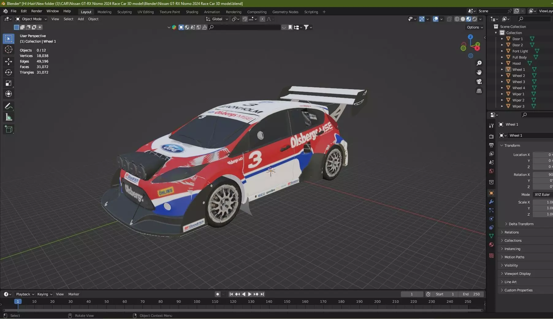Select the Measure tool
Screen dimensions: 553x319
tap(9, 117)
